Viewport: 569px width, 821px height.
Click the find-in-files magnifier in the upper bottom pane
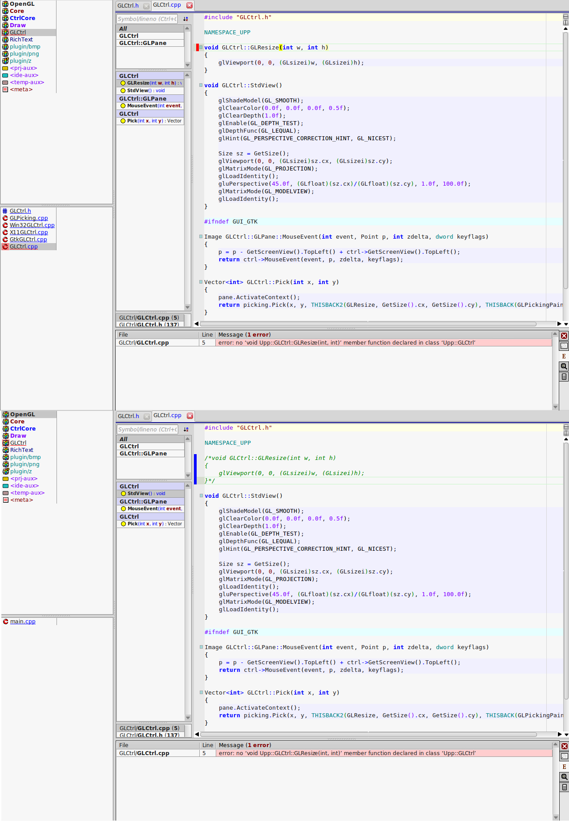pyautogui.click(x=564, y=366)
